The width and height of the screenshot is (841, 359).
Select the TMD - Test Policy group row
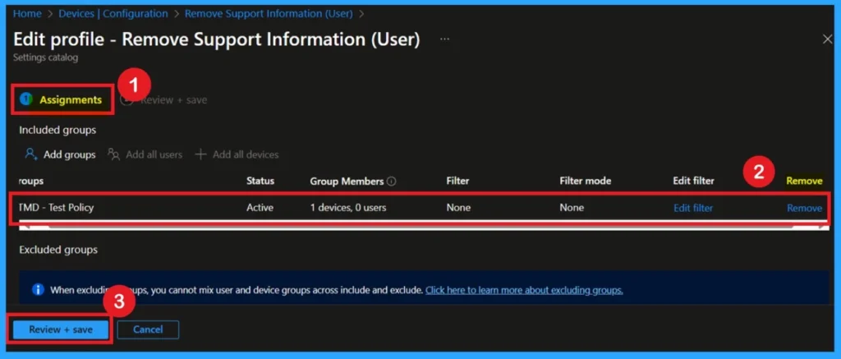[420, 208]
